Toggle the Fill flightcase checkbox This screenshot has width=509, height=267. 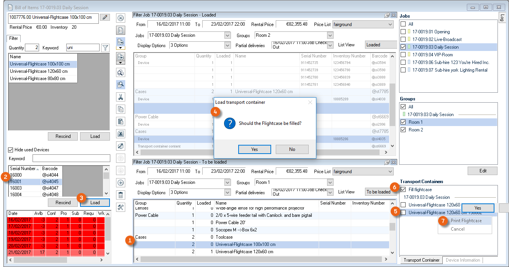coord(403,190)
